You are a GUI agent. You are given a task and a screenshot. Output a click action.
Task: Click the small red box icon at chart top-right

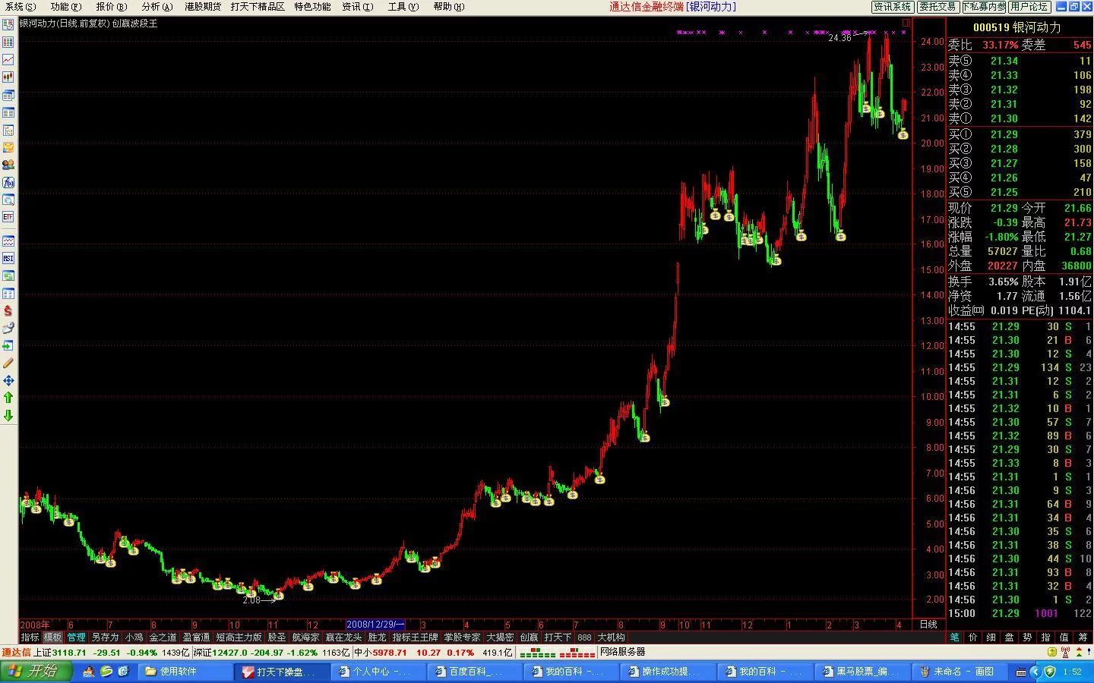906,24
